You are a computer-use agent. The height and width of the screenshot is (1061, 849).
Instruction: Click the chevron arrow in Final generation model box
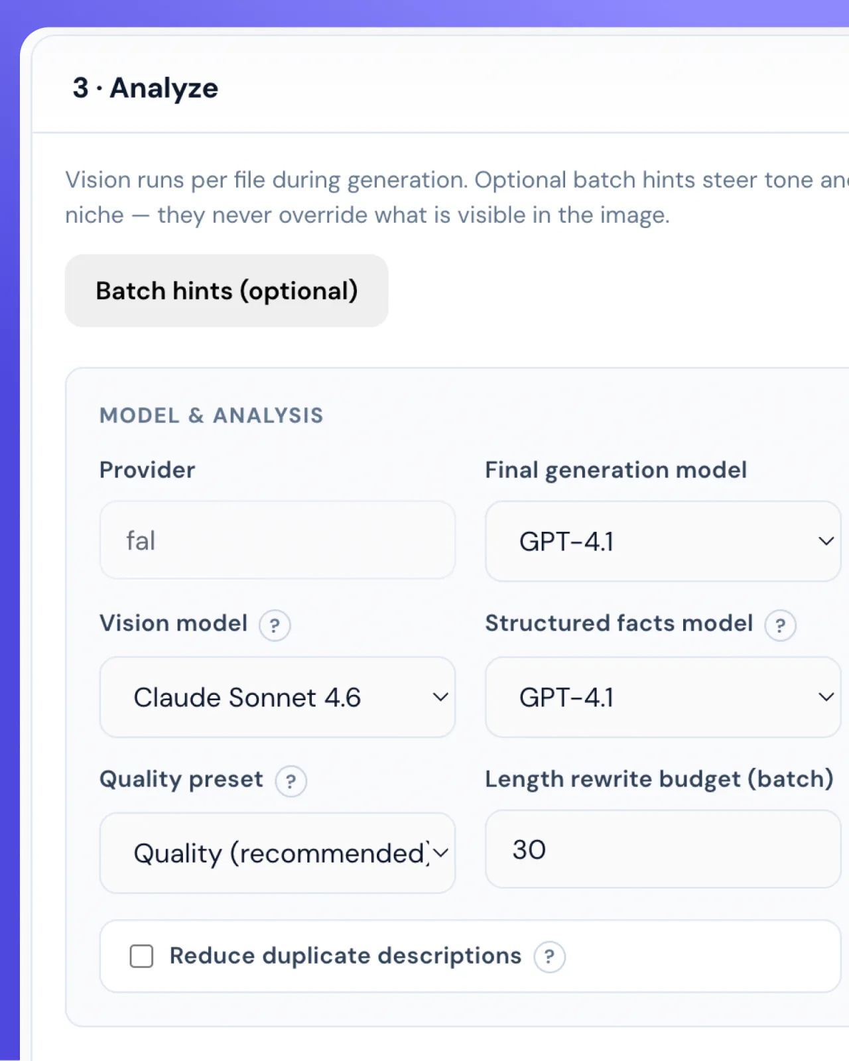(x=826, y=541)
